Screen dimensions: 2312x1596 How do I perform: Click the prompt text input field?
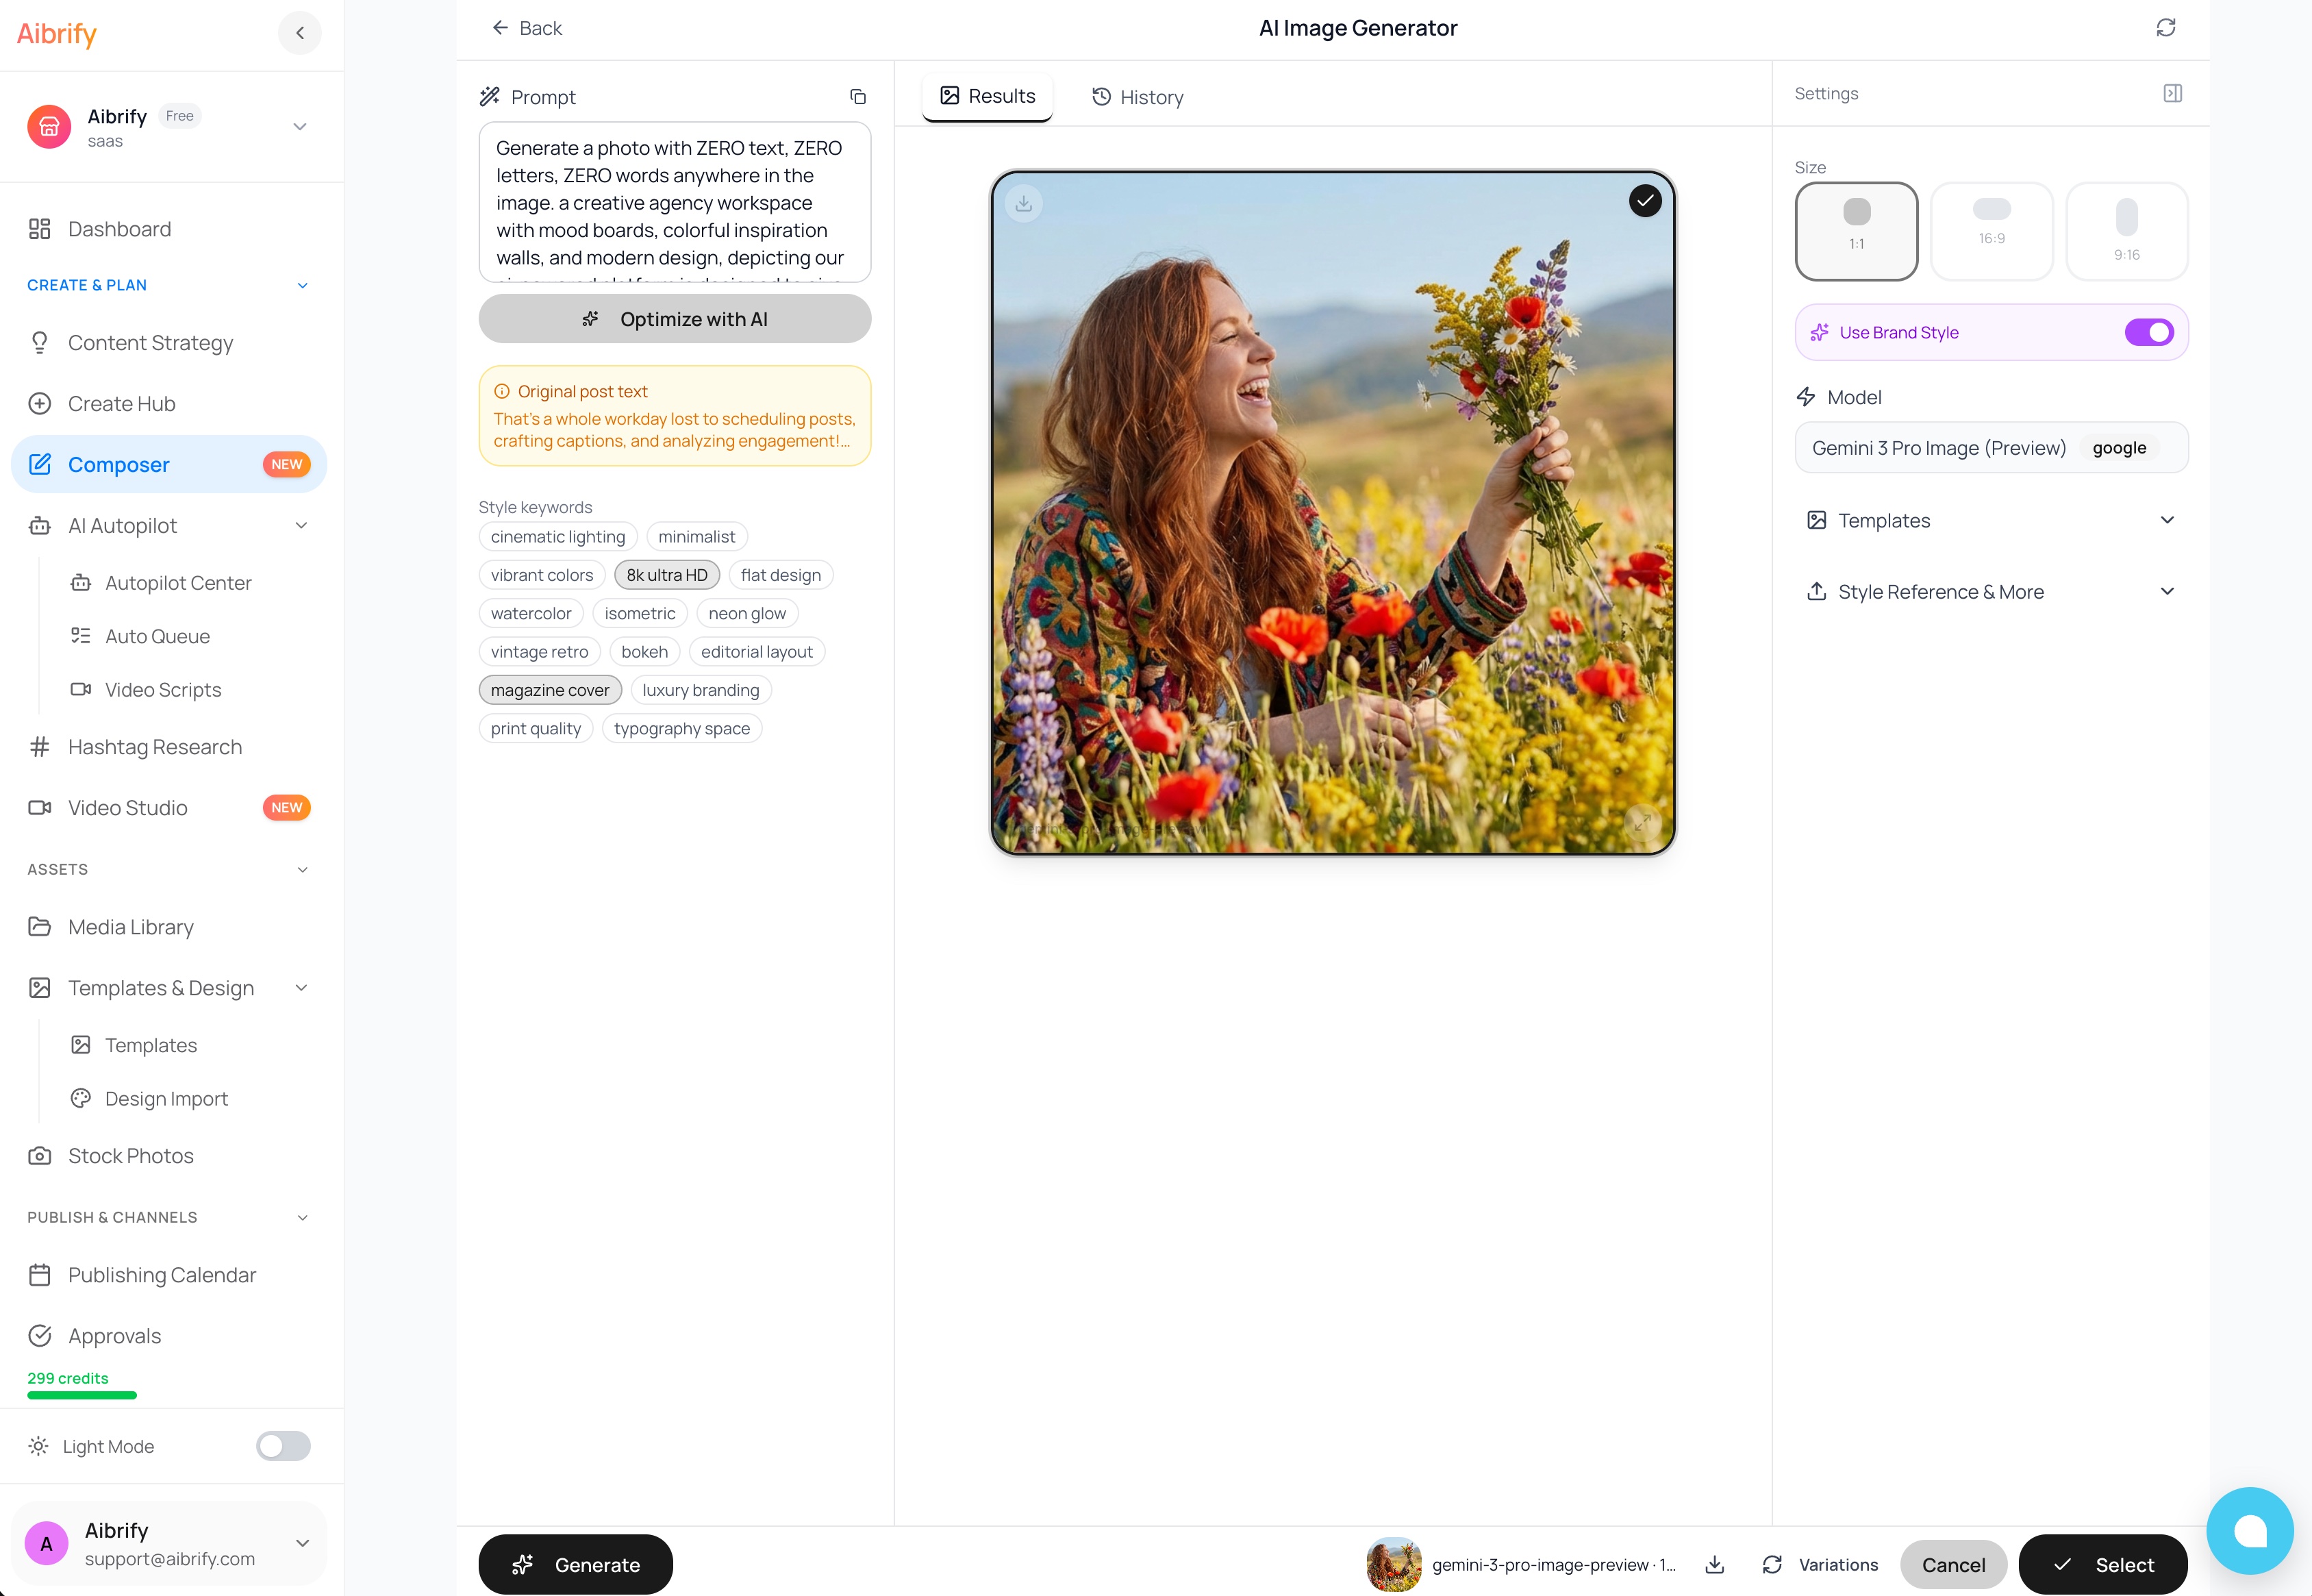coord(675,203)
